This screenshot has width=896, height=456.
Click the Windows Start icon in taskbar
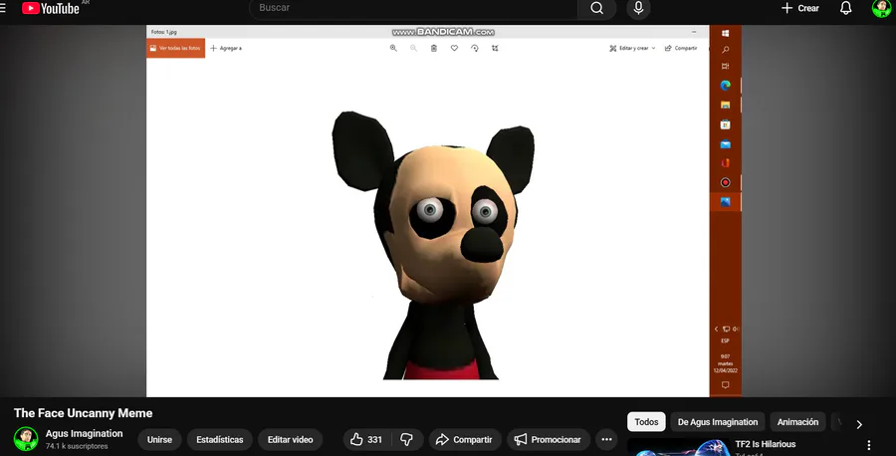pyautogui.click(x=725, y=33)
